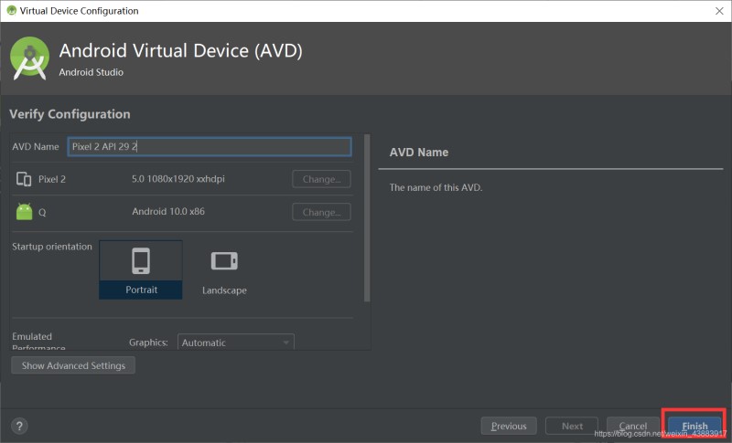This screenshot has height=443, width=732.
Task: Show Advanced Settings
Action: (x=73, y=365)
